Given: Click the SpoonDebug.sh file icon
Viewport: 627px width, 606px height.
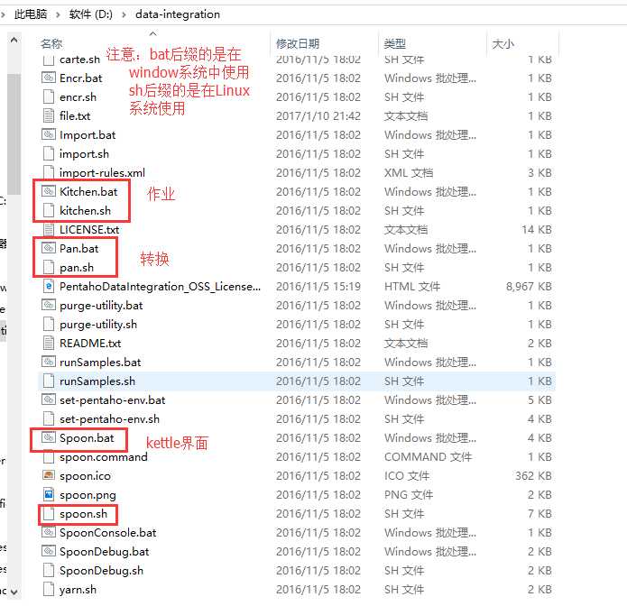Looking at the screenshot, I should click(x=49, y=570).
